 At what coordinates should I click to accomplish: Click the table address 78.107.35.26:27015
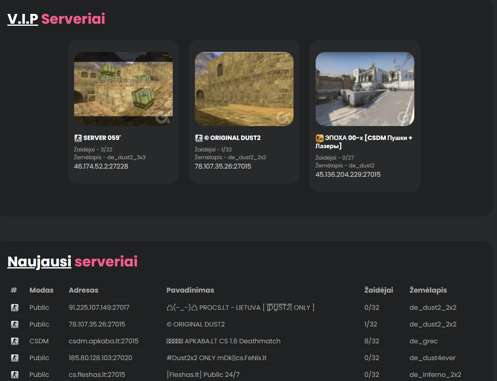point(97,325)
